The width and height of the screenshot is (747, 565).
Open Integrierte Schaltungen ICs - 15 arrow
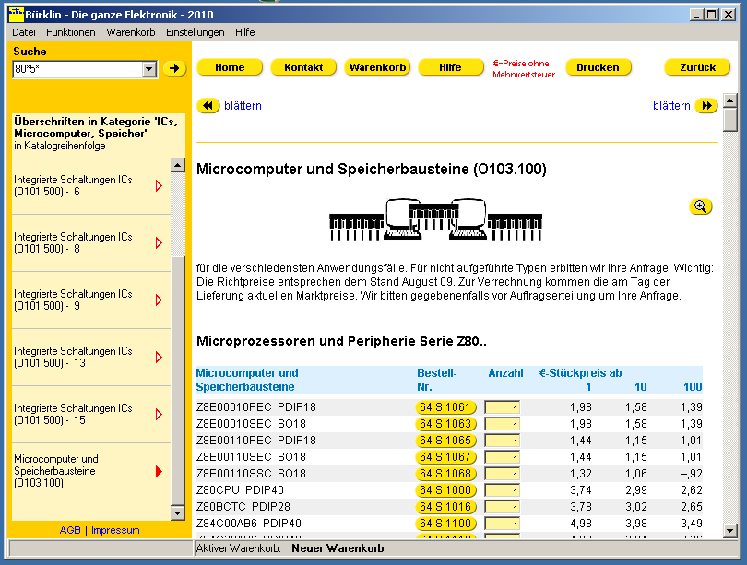click(160, 414)
